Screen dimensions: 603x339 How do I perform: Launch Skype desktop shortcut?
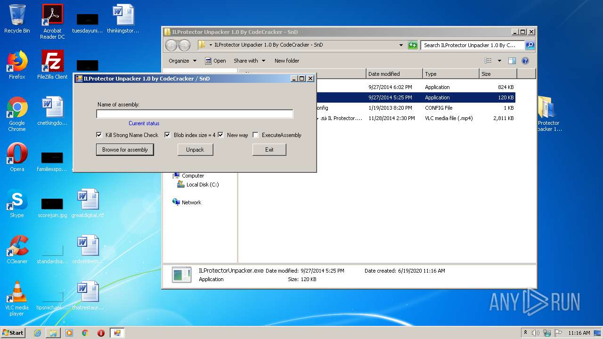click(x=17, y=203)
